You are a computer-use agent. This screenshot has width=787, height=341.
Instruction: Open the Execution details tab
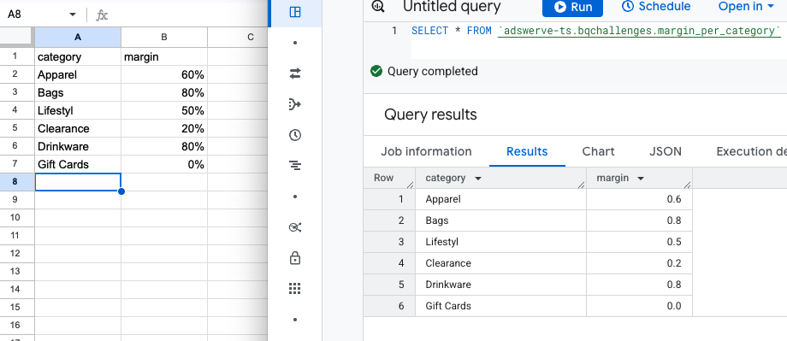tap(751, 151)
